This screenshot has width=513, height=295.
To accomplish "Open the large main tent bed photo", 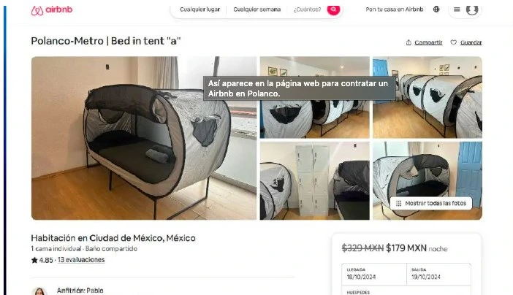I will (144, 138).
